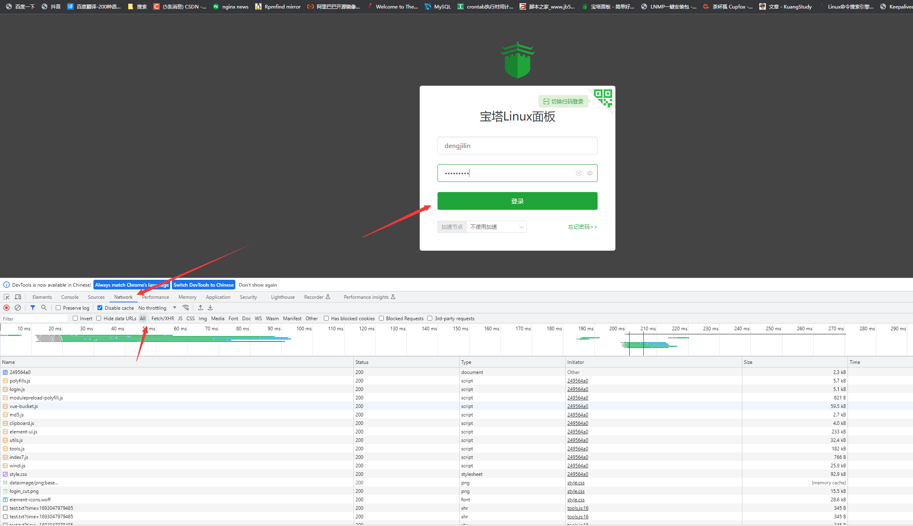Select the Network tab
The image size is (913, 526).
tap(123, 297)
